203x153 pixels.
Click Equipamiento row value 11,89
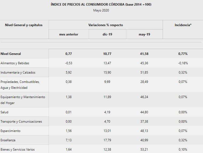[x=107, y=97]
